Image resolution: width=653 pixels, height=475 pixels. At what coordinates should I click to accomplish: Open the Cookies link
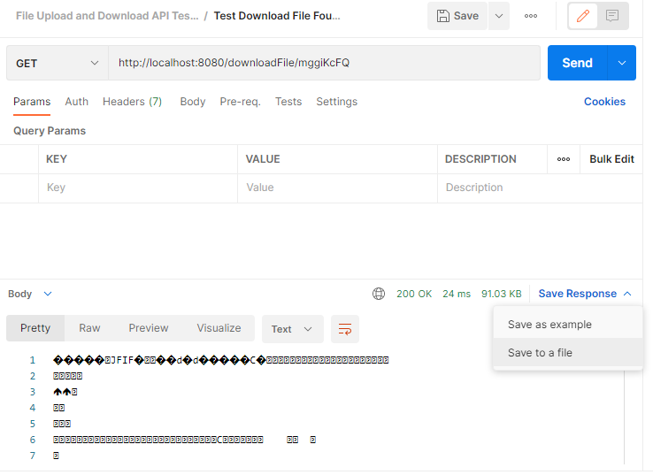pyautogui.click(x=604, y=102)
